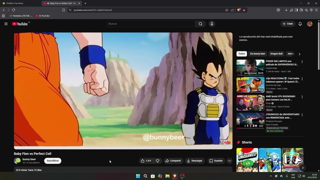This screenshot has height=180, width=320.
Task: Go to the YouTube home logo
Action: 20,24
